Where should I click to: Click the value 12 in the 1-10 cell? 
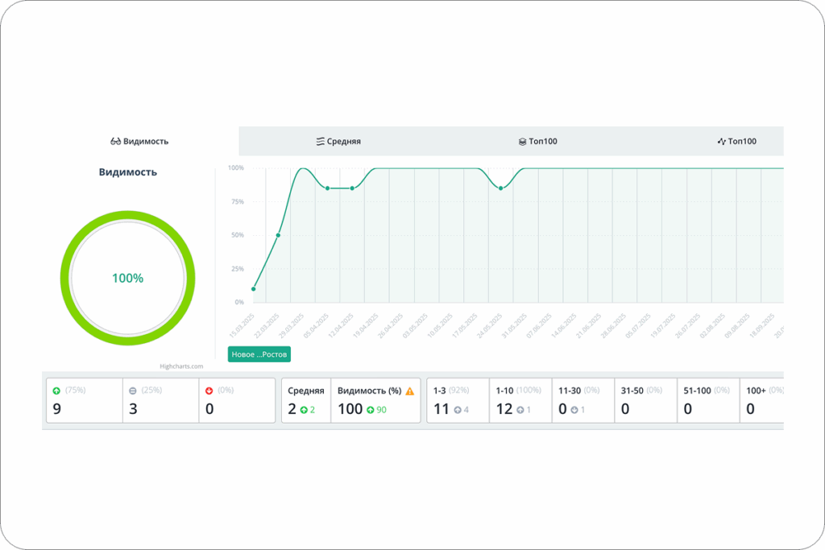[504, 409]
